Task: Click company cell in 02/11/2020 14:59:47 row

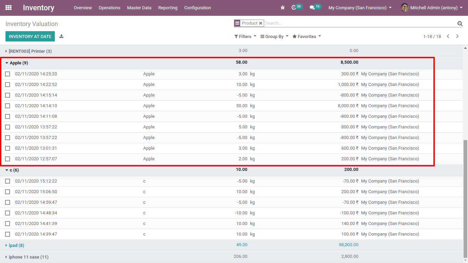Action: (390, 202)
